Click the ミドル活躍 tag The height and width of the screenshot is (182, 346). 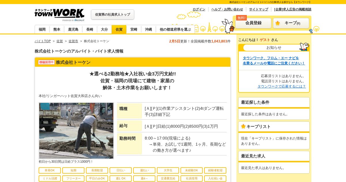pyautogui.click(x=50, y=179)
